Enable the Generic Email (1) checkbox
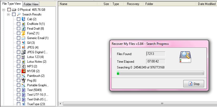The height and width of the screenshot is (107, 217). [18, 38]
